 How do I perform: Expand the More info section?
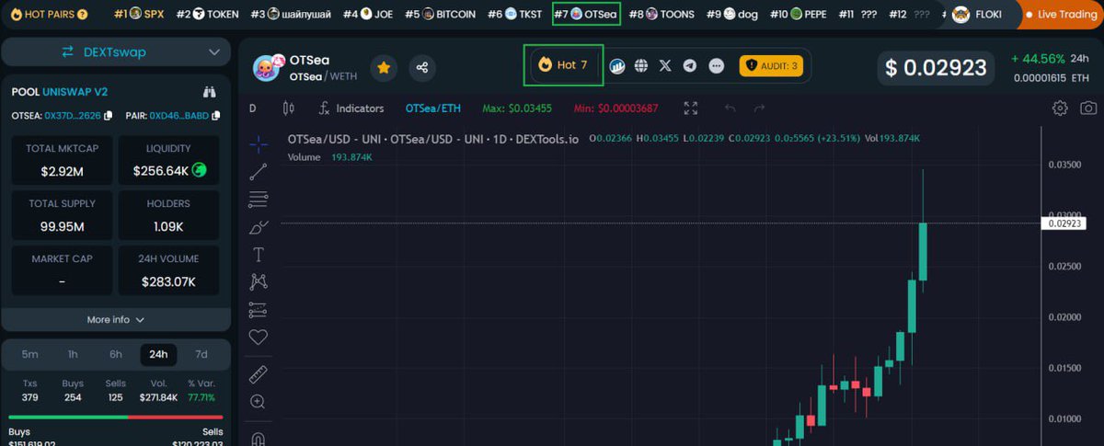tap(116, 320)
